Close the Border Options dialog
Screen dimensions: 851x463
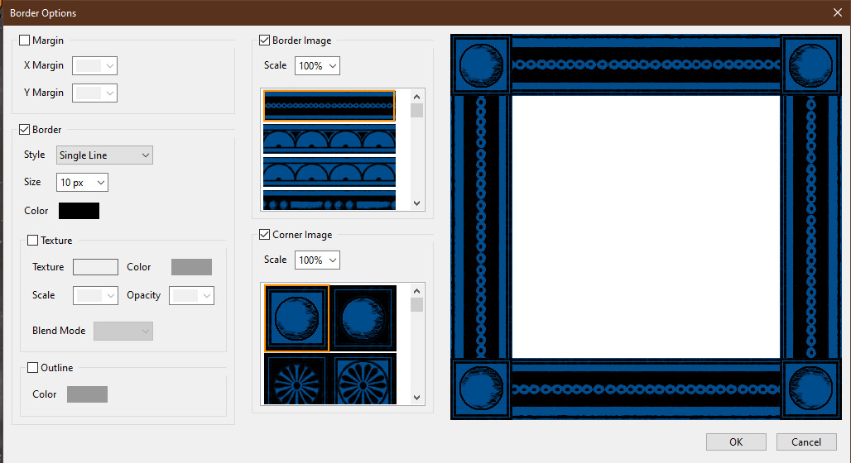click(838, 12)
